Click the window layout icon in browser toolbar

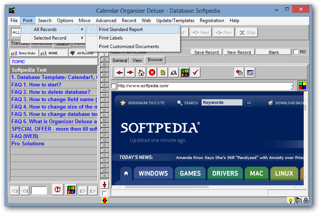(250, 72)
